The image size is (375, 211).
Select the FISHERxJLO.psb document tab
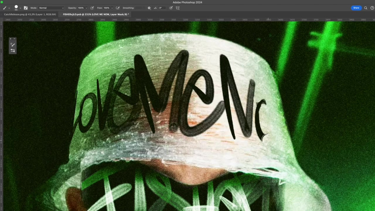96,14
